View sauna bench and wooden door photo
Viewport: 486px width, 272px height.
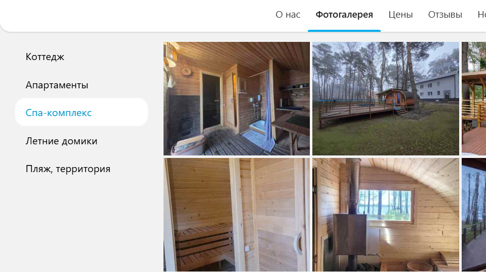[236, 215]
